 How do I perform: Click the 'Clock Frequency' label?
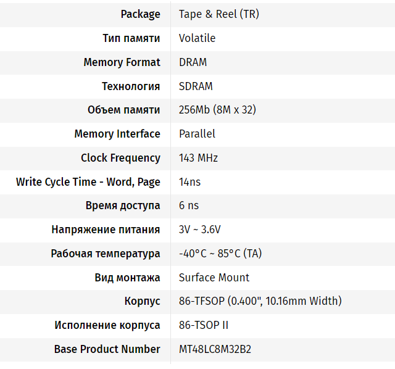tap(120, 158)
